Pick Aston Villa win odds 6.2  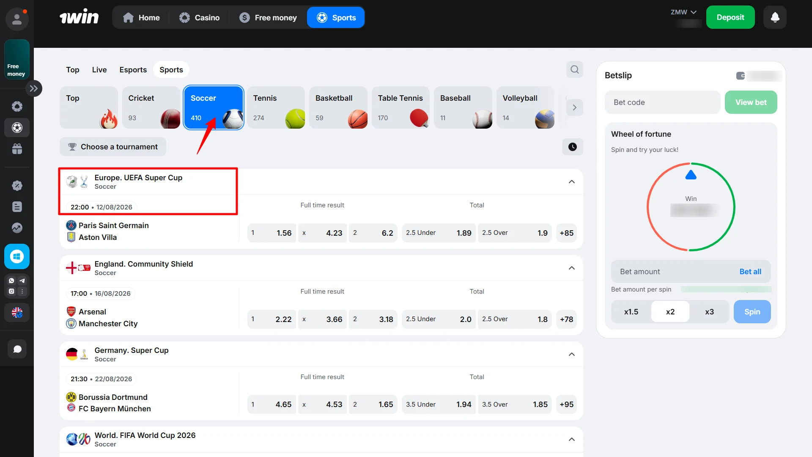click(x=373, y=233)
